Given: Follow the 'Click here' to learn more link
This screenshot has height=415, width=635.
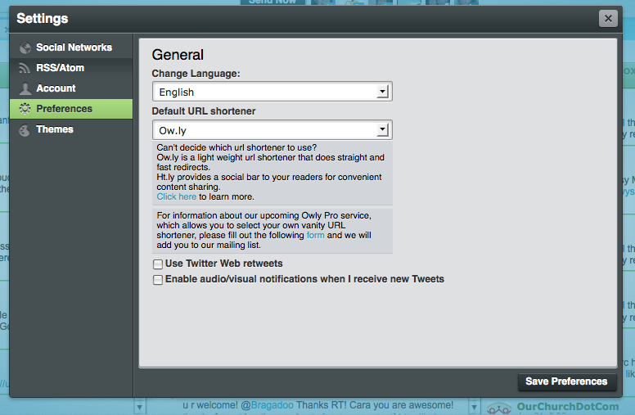Looking at the screenshot, I should pos(176,196).
